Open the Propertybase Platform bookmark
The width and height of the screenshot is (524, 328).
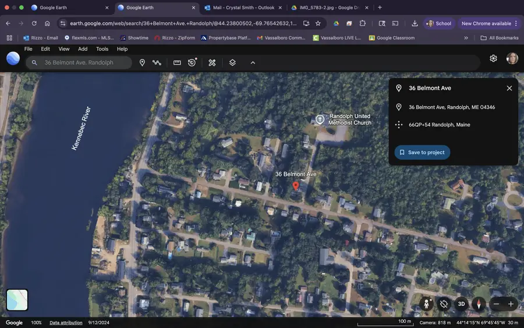[225, 38]
